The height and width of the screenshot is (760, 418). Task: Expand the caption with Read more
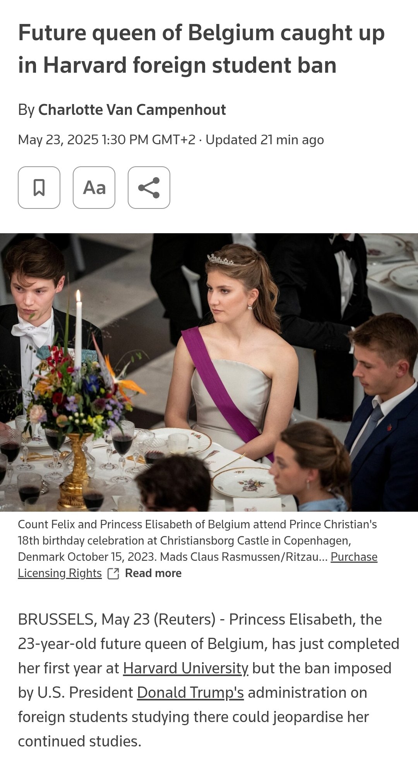tap(153, 573)
